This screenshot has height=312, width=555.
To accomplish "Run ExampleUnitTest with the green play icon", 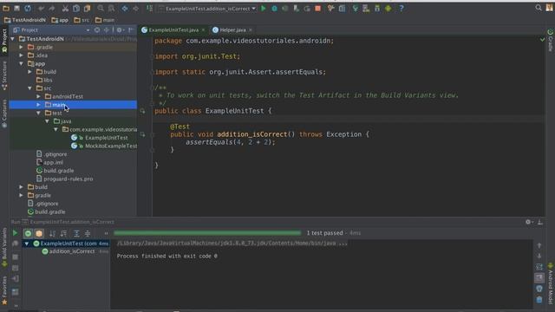I will [x=264, y=8].
